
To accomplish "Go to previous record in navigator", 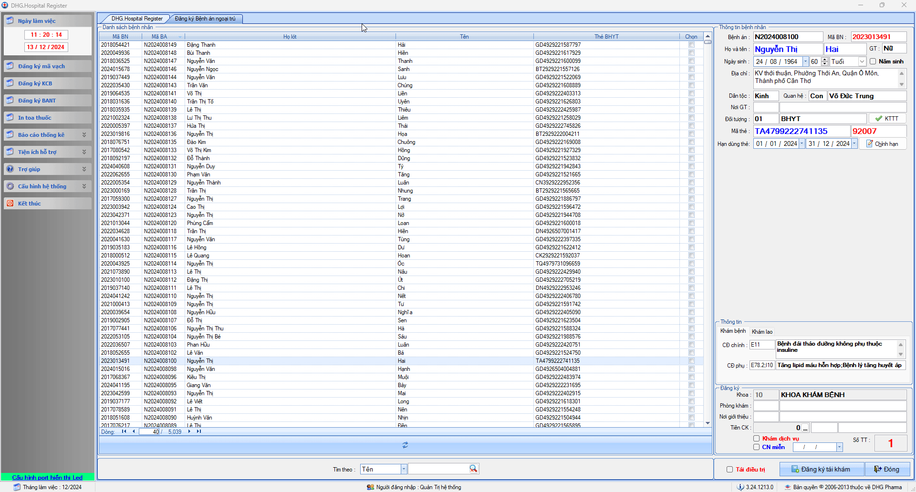I will tap(134, 431).
